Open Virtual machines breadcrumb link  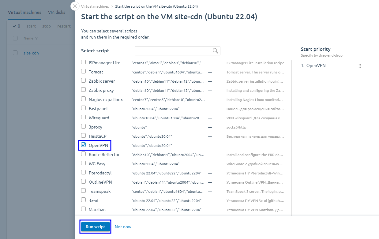tap(95, 6)
